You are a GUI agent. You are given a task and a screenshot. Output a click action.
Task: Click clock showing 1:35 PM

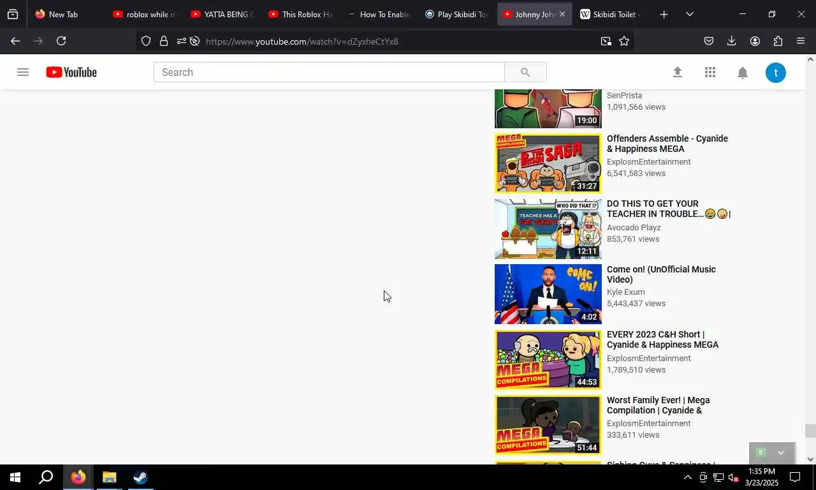(761, 471)
